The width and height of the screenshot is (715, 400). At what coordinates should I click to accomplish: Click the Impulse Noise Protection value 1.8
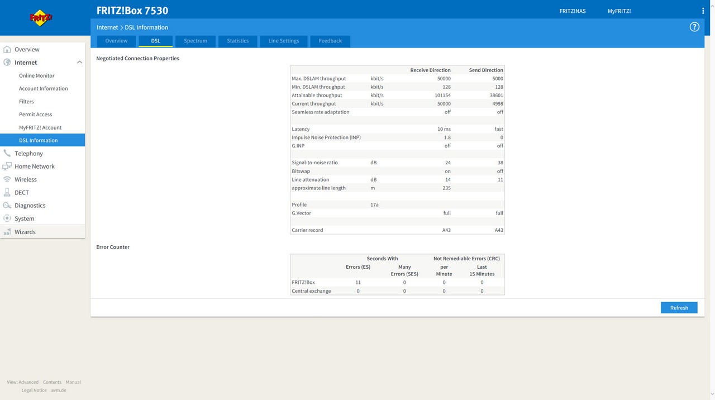[x=447, y=137]
